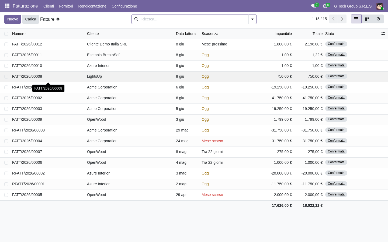Focus the Ricerca search field
Viewport: 388px width, 242px height.
pyautogui.click(x=194, y=19)
